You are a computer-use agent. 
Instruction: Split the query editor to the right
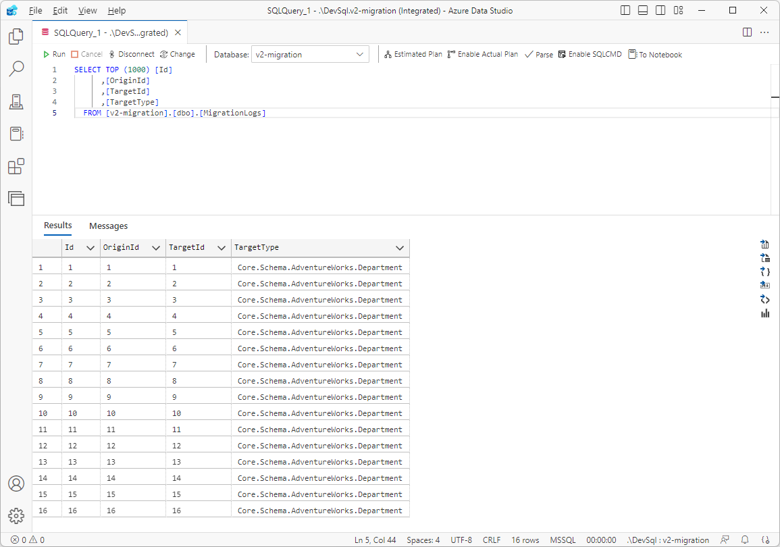click(747, 32)
